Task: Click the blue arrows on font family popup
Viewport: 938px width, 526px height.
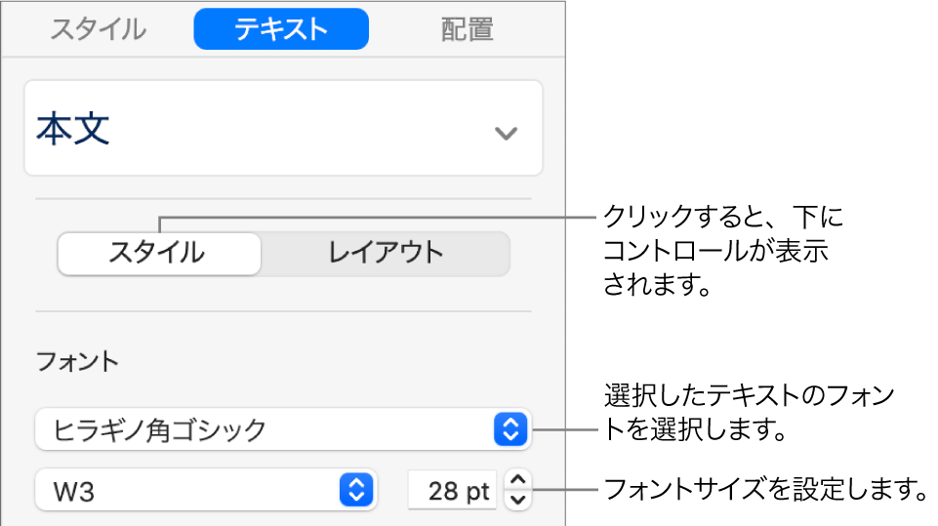Action: click(510, 429)
